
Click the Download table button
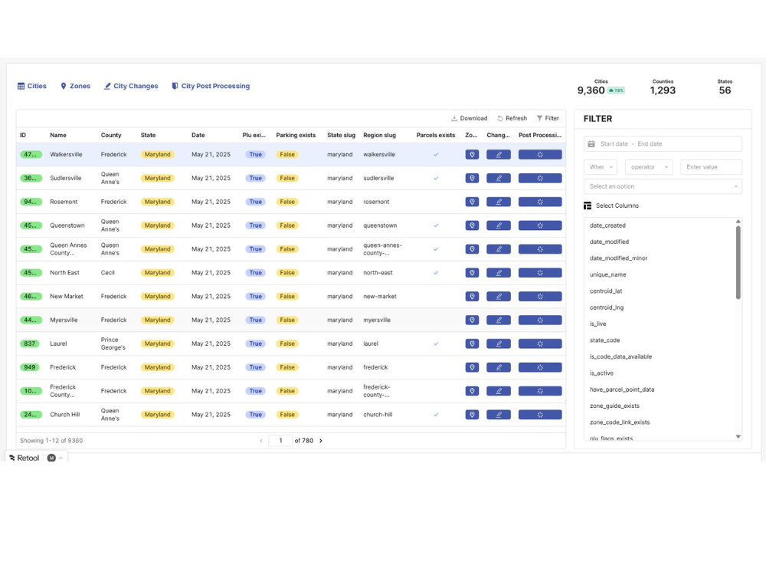click(469, 118)
